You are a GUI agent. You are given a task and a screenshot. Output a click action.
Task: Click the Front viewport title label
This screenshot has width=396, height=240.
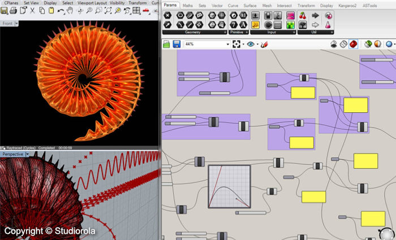[7, 24]
